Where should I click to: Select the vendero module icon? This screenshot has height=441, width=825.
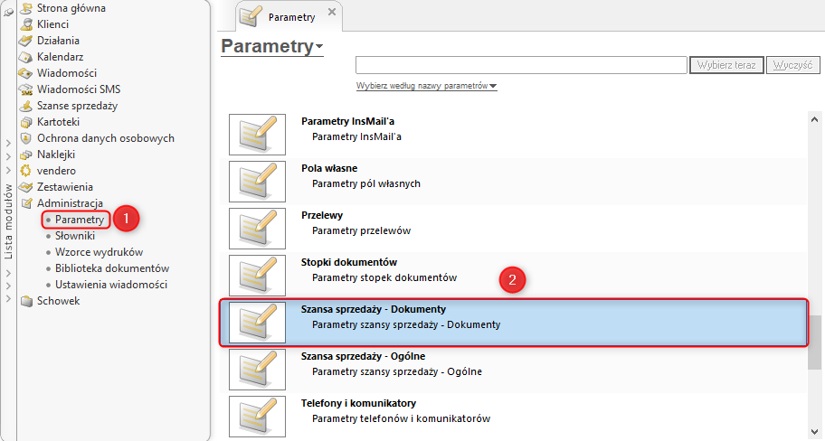coord(26,171)
